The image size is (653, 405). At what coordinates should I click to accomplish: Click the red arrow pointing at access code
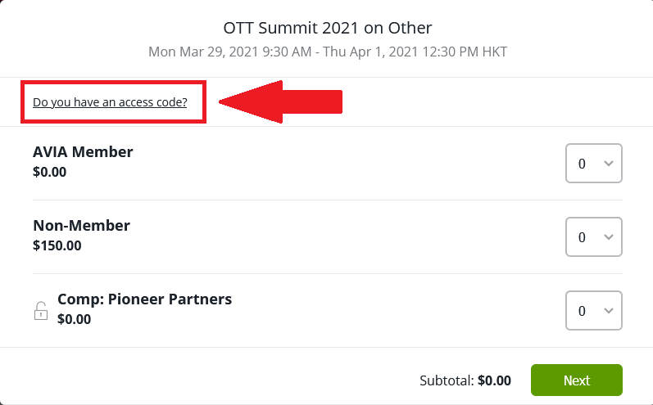tap(280, 102)
